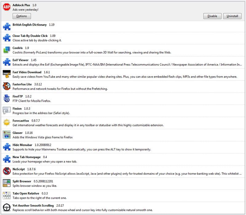This screenshot has width=246, height=215.
Task: Click 'Extra protection for your Firefox' description
Action: tap(127, 174)
